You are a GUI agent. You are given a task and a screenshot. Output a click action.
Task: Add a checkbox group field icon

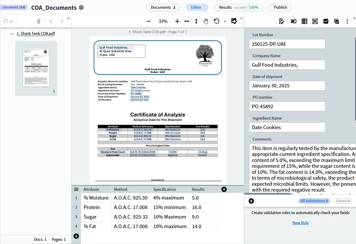(x=337, y=21)
